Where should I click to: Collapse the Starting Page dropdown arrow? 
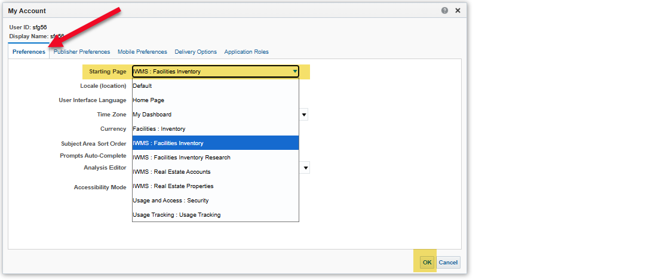click(294, 72)
